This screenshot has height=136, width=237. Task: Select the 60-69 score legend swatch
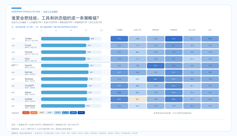50,113
